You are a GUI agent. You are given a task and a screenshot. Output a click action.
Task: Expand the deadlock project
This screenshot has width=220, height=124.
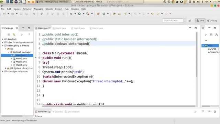pos(3,39)
